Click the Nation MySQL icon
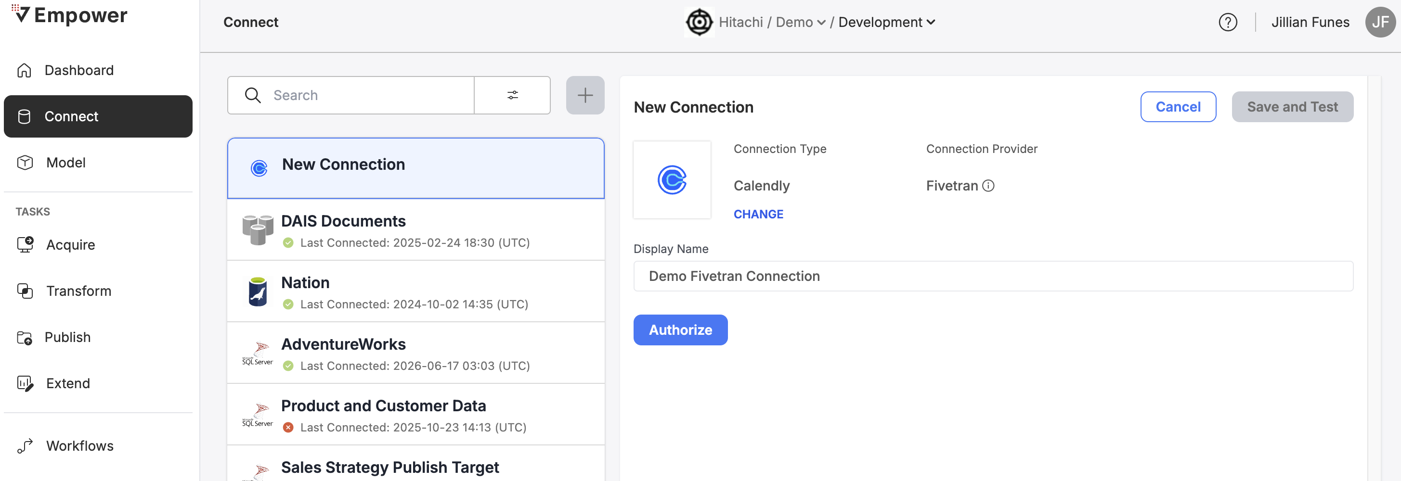1401x481 pixels. click(258, 292)
